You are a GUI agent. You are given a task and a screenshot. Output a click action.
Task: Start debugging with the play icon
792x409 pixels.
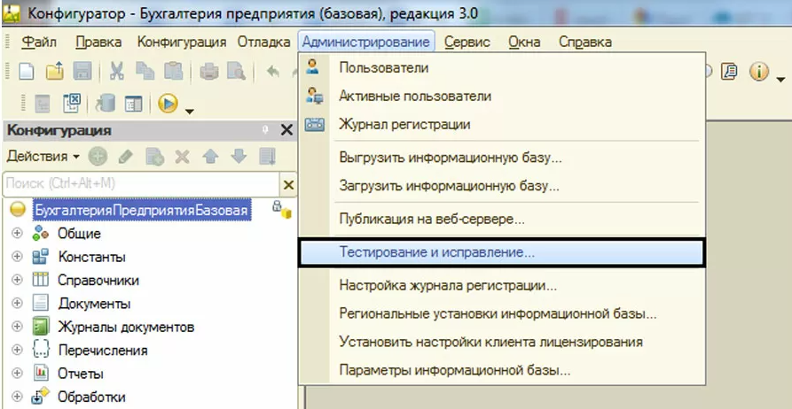click(x=168, y=104)
